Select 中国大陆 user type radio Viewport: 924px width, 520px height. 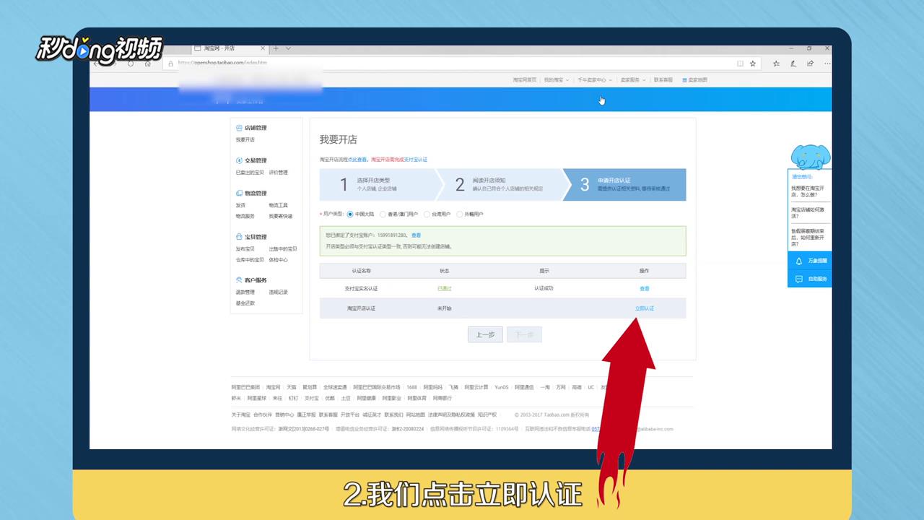click(x=350, y=214)
